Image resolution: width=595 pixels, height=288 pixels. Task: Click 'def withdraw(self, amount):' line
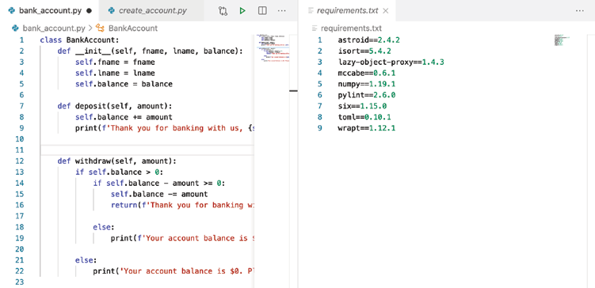[117, 161]
